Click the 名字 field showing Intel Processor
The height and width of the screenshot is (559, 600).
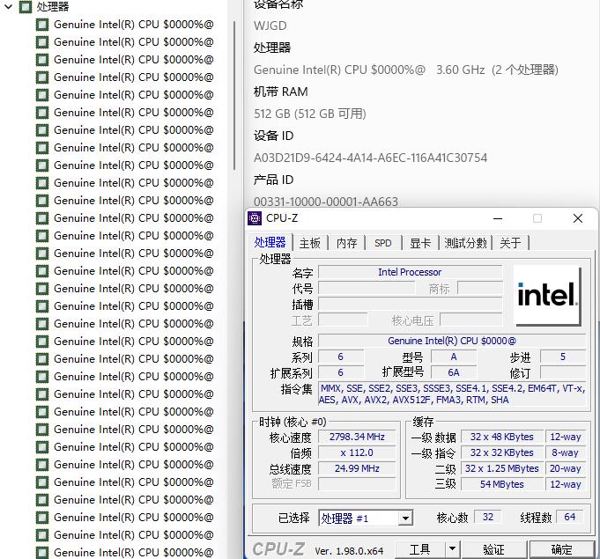(410, 272)
